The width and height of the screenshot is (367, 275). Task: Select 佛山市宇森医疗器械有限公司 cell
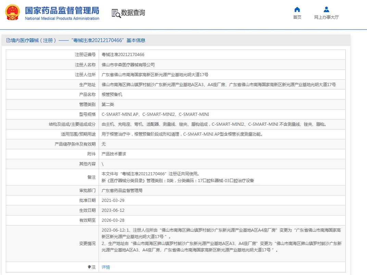(128, 65)
